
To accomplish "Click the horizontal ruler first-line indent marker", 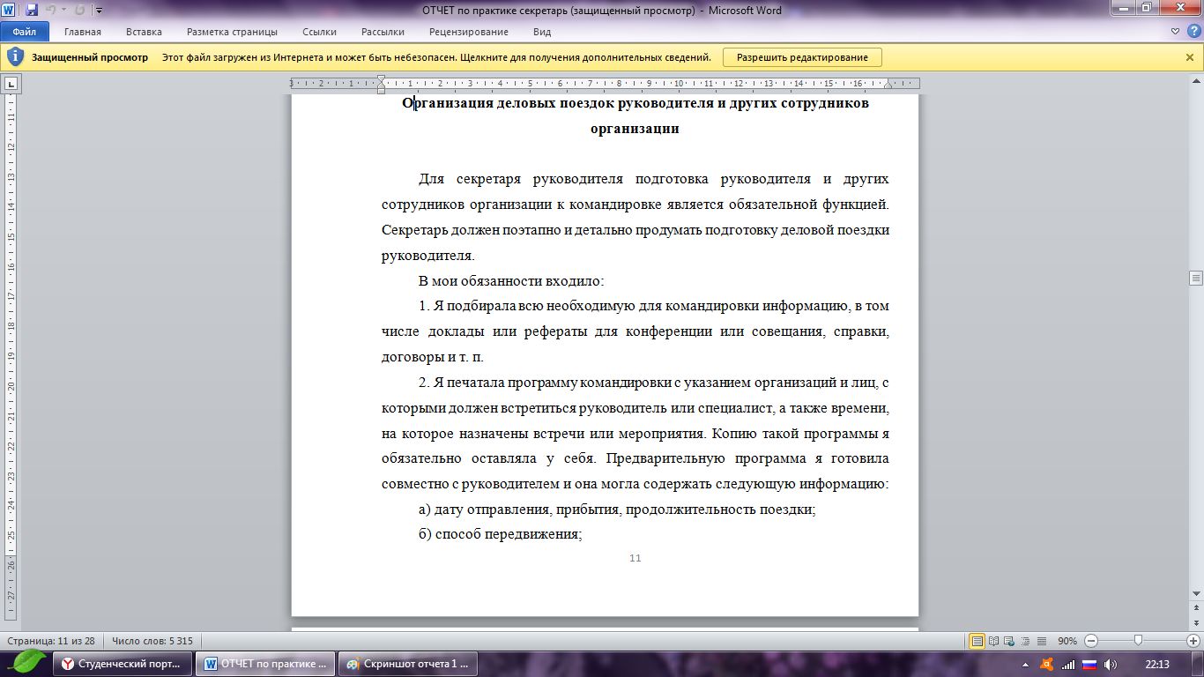I will coord(381,80).
